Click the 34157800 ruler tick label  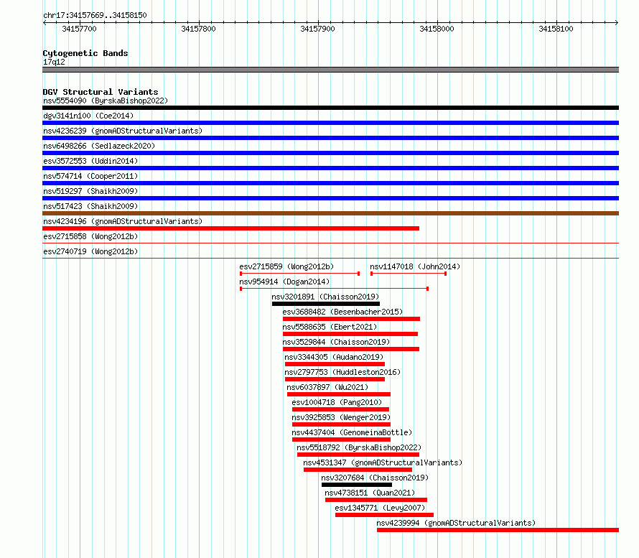[198, 29]
